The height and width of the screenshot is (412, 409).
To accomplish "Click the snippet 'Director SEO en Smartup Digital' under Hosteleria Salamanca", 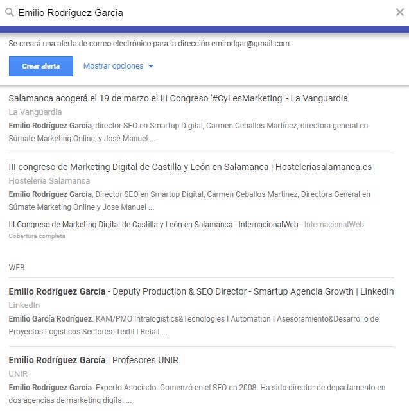I will pyautogui.click(x=189, y=201).
